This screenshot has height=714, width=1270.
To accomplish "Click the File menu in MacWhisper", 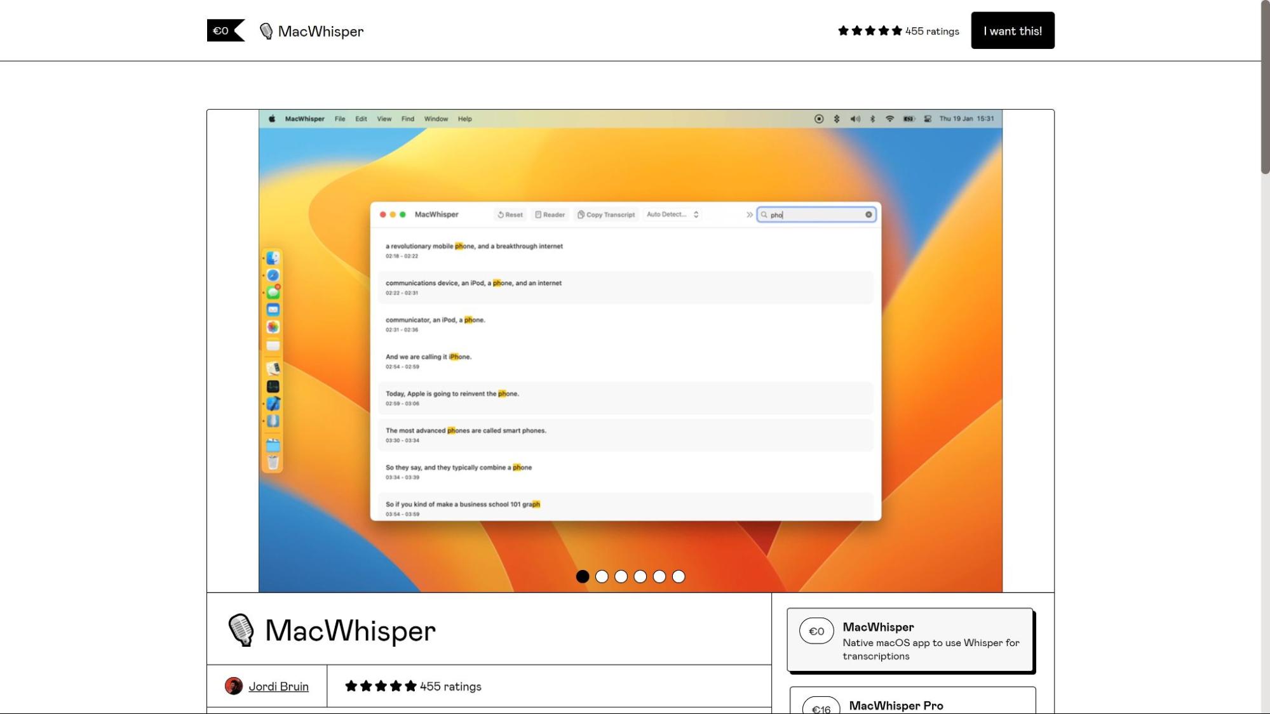I will click(339, 117).
